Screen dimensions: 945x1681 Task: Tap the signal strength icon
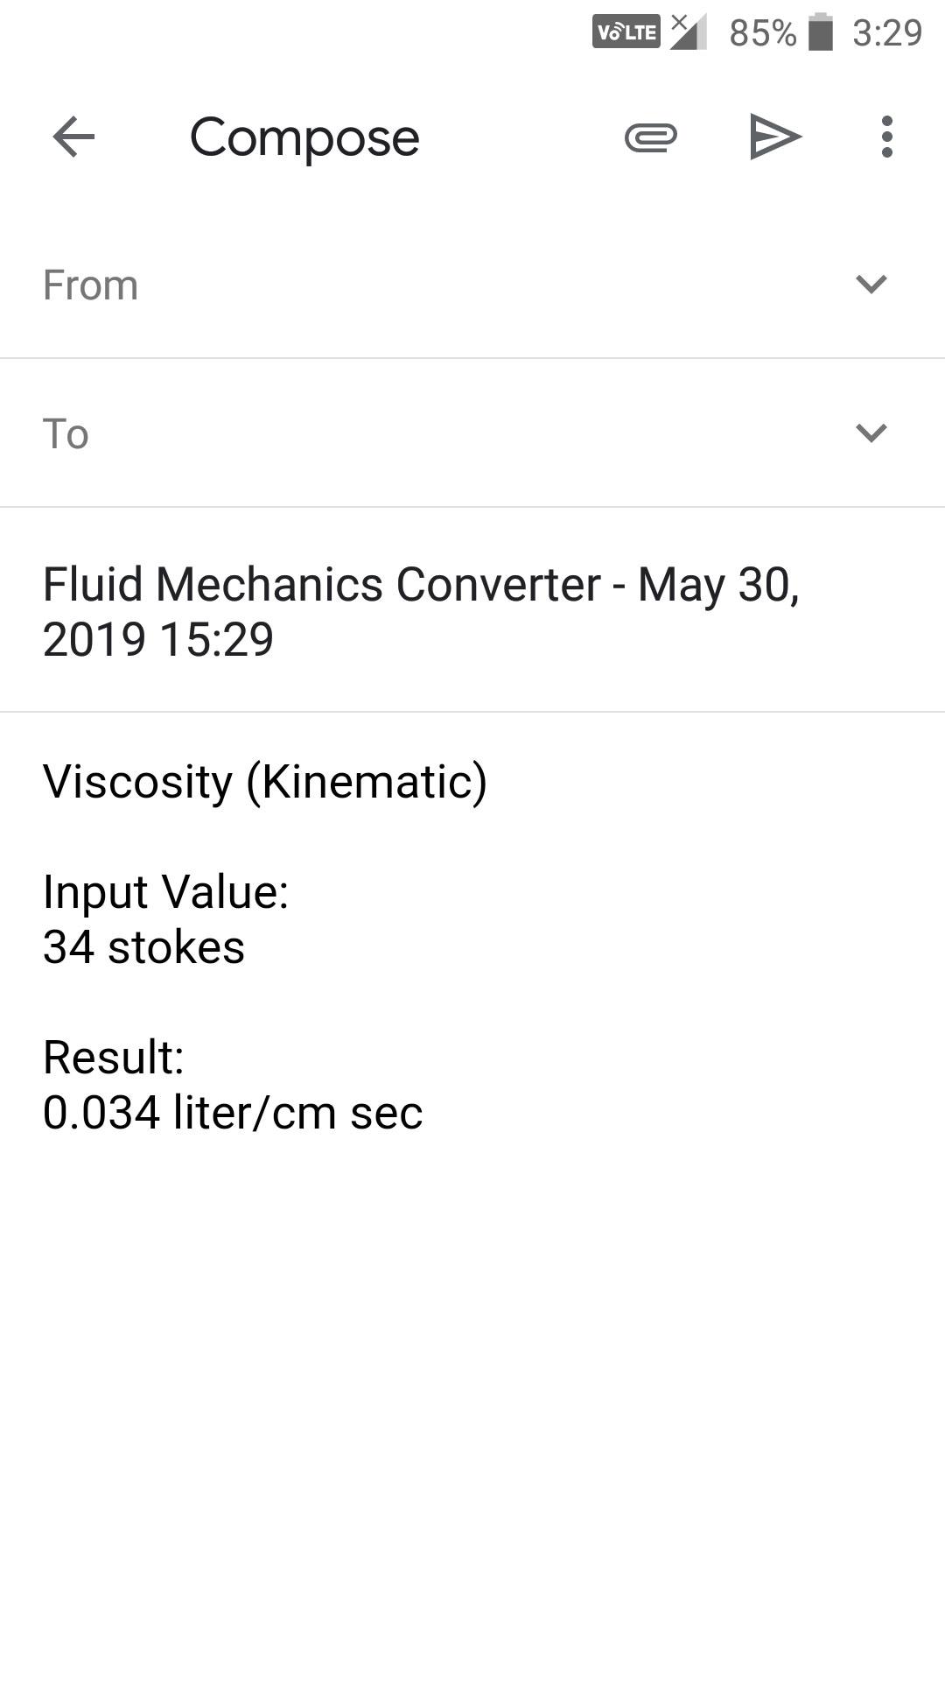(x=689, y=32)
